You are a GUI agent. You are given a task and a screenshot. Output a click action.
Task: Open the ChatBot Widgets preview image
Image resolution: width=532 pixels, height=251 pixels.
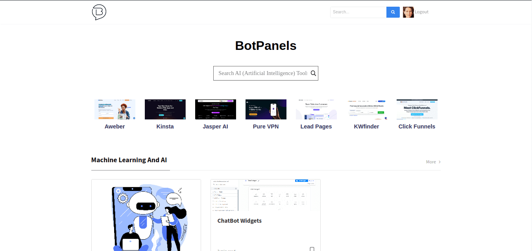pyautogui.click(x=266, y=195)
